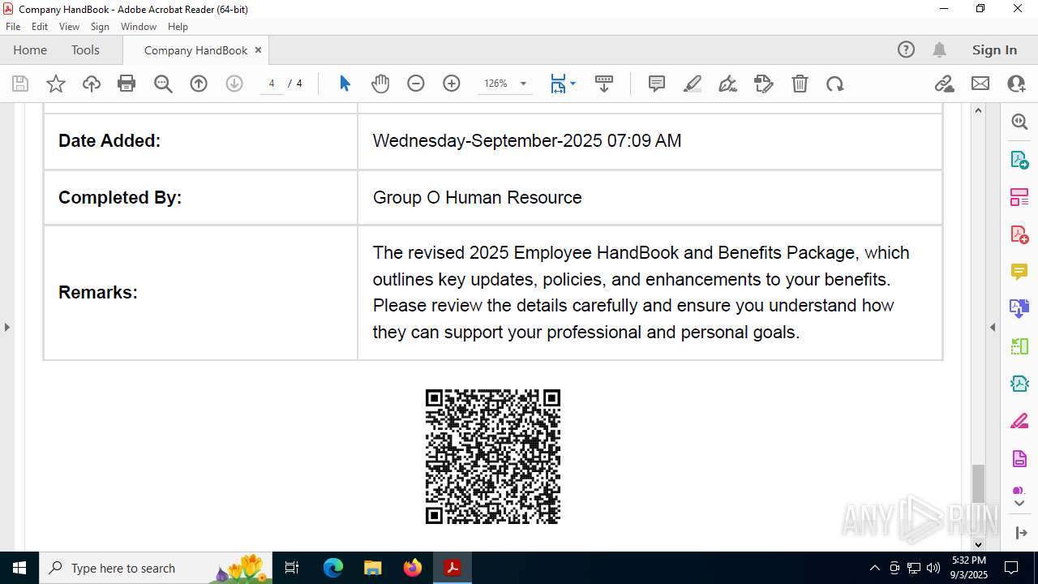The image size is (1038, 584).
Task: Select the Company HandBook tab
Action: 195,50
